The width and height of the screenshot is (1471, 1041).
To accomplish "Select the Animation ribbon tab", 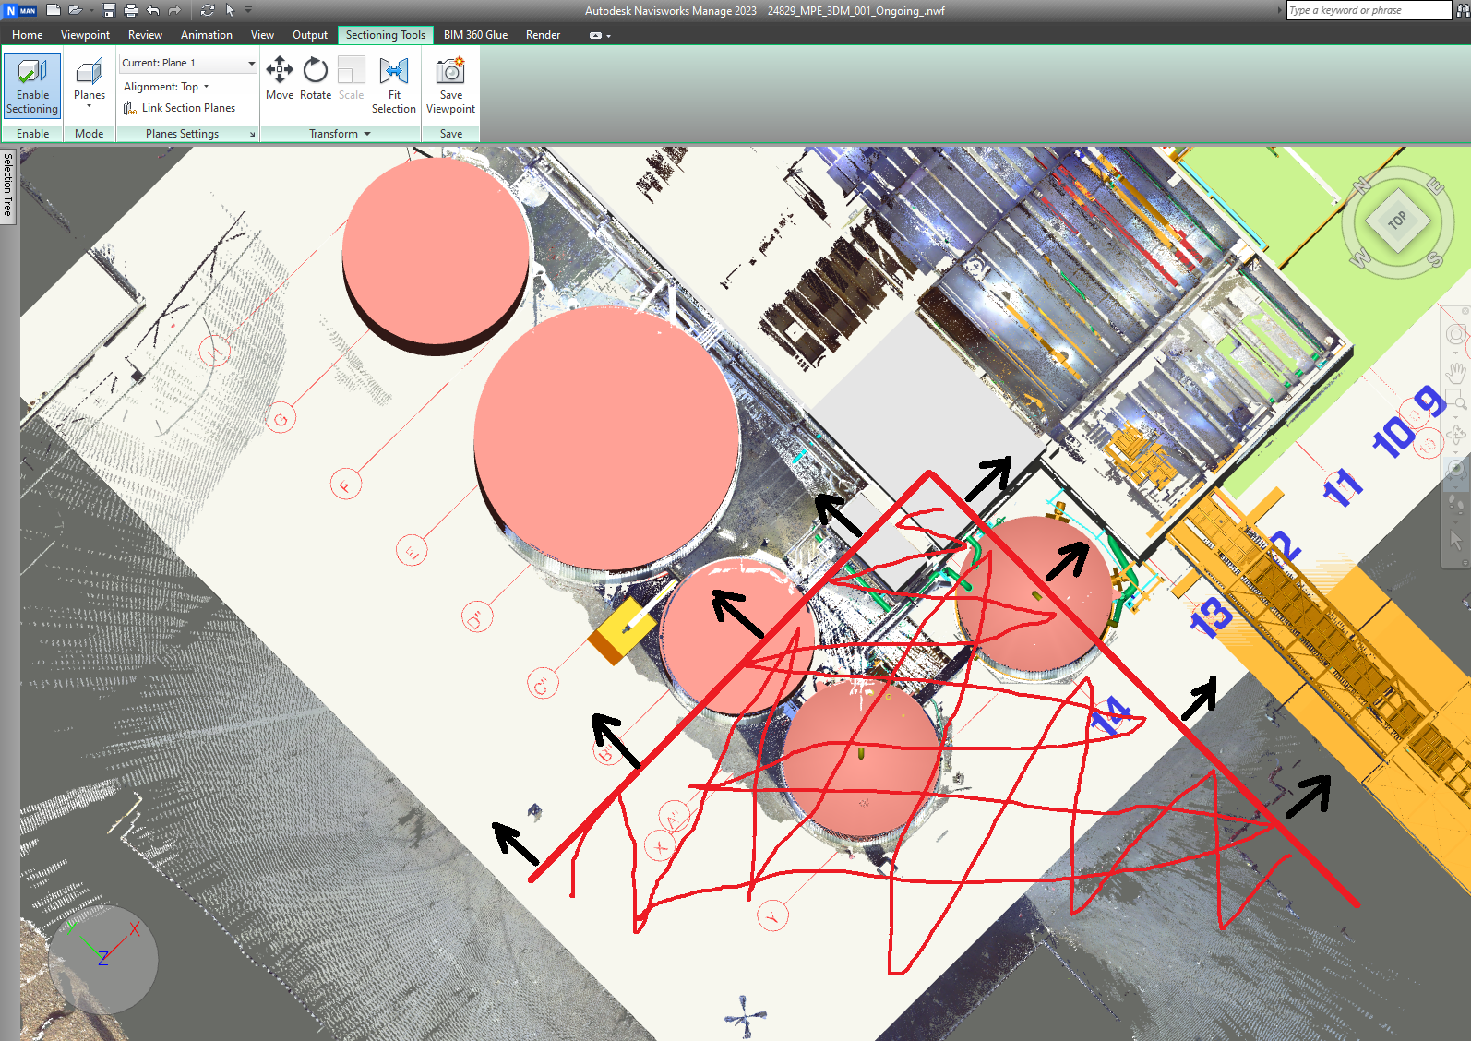I will (207, 35).
